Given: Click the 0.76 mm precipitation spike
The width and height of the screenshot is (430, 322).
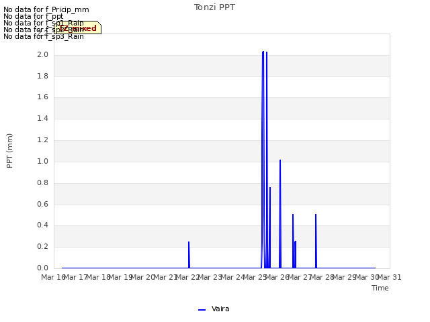Looking at the screenshot, I should (270, 227).
